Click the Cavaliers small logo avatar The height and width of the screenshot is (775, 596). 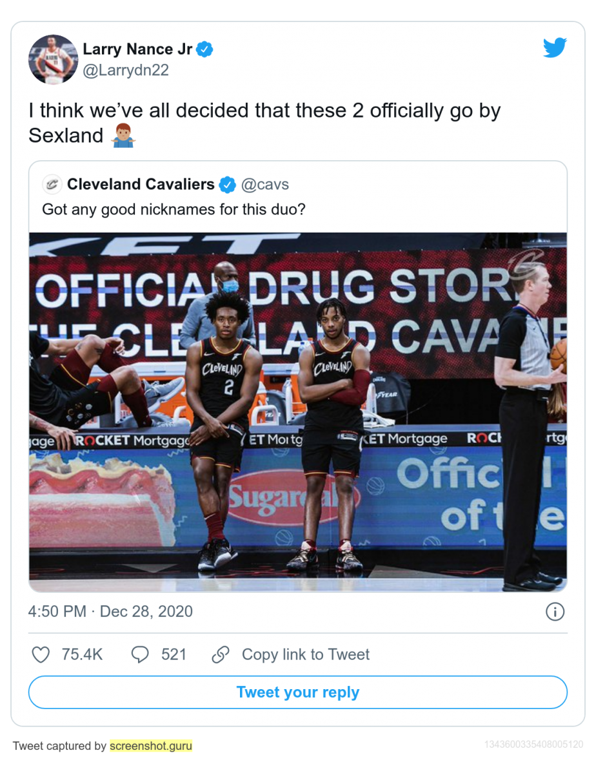coord(52,185)
